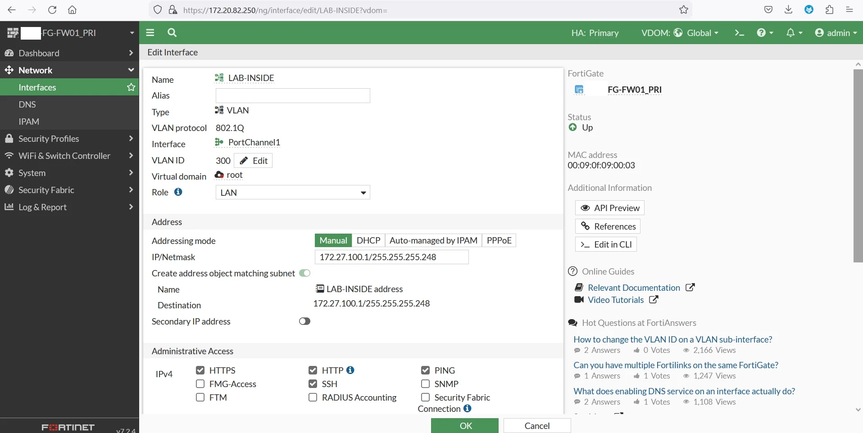863x433 pixels.
Task: Open the help question mark menu
Action: click(x=765, y=33)
